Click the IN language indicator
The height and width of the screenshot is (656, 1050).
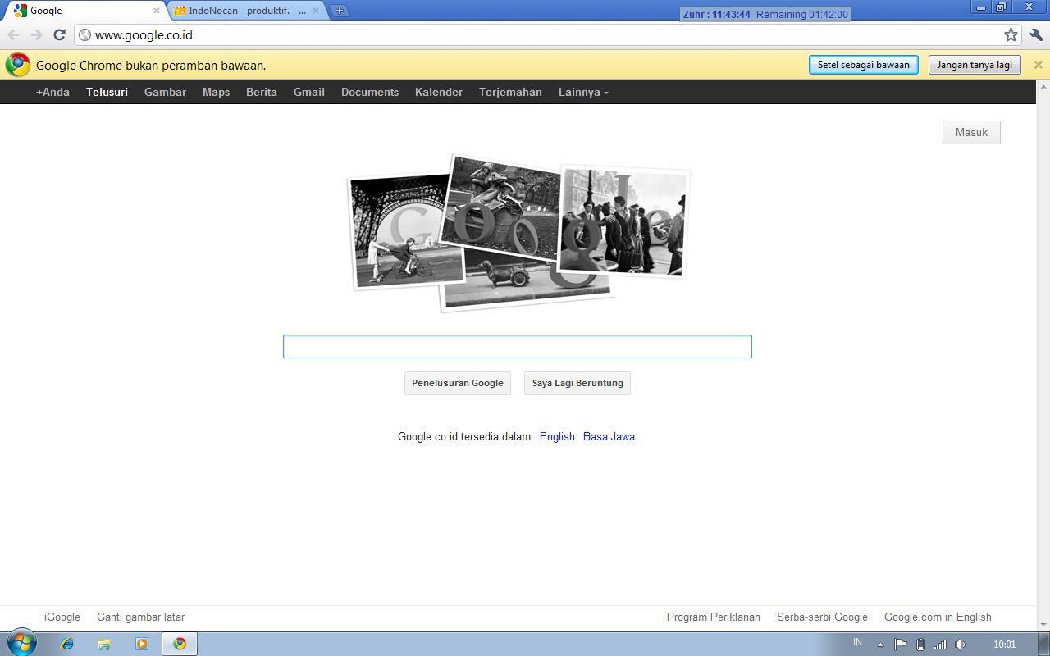(x=857, y=642)
